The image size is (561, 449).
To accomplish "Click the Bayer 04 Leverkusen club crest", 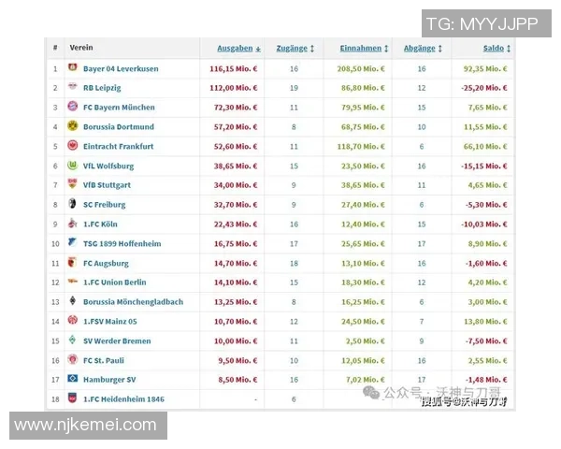I will point(73,68).
